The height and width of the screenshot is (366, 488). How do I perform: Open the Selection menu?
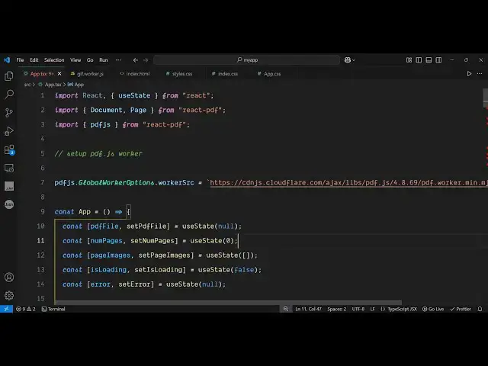coord(54,60)
